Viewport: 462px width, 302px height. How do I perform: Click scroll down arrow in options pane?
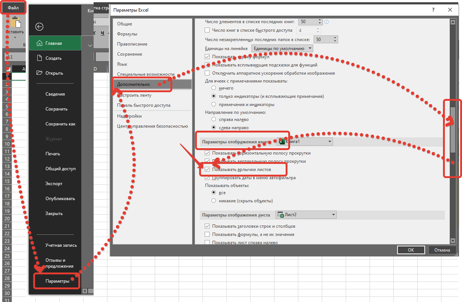(x=453, y=241)
